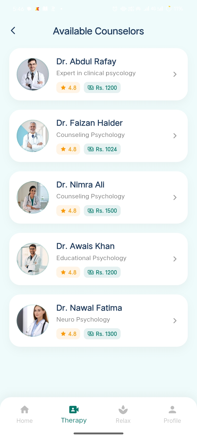The height and width of the screenshot is (439, 197).
Task: Expand Dr. Nimra Ali's chevron arrow
Action: coord(175,198)
